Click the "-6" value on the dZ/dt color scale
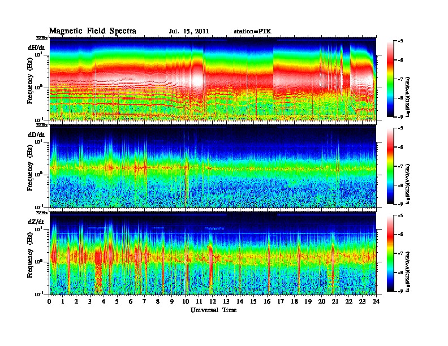This screenshot has width=448, height=346. pyautogui.click(x=400, y=234)
